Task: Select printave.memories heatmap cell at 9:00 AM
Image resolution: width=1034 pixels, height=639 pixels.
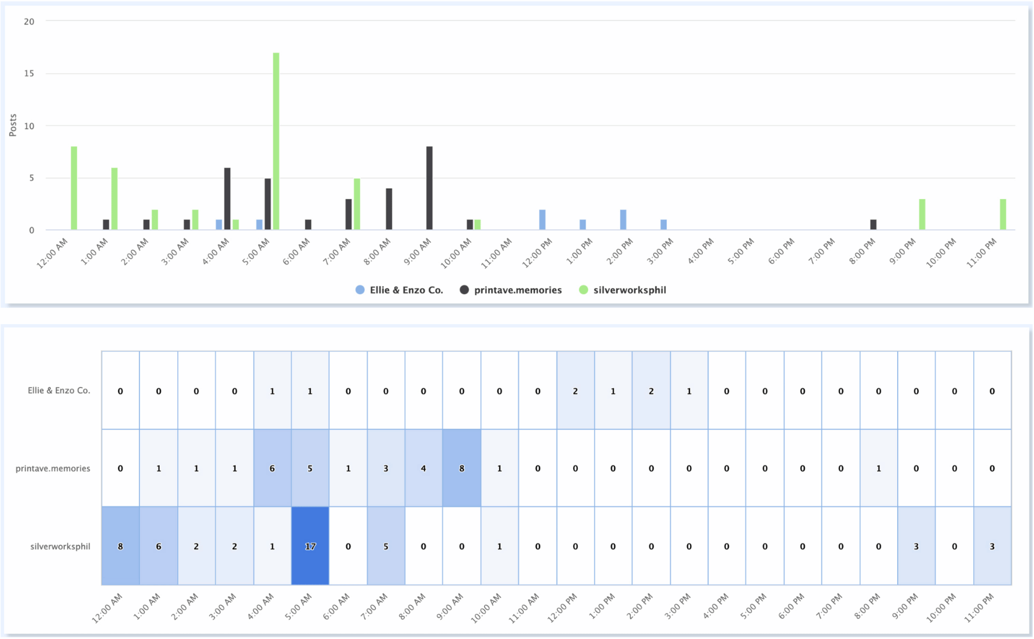Action: pos(461,468)
